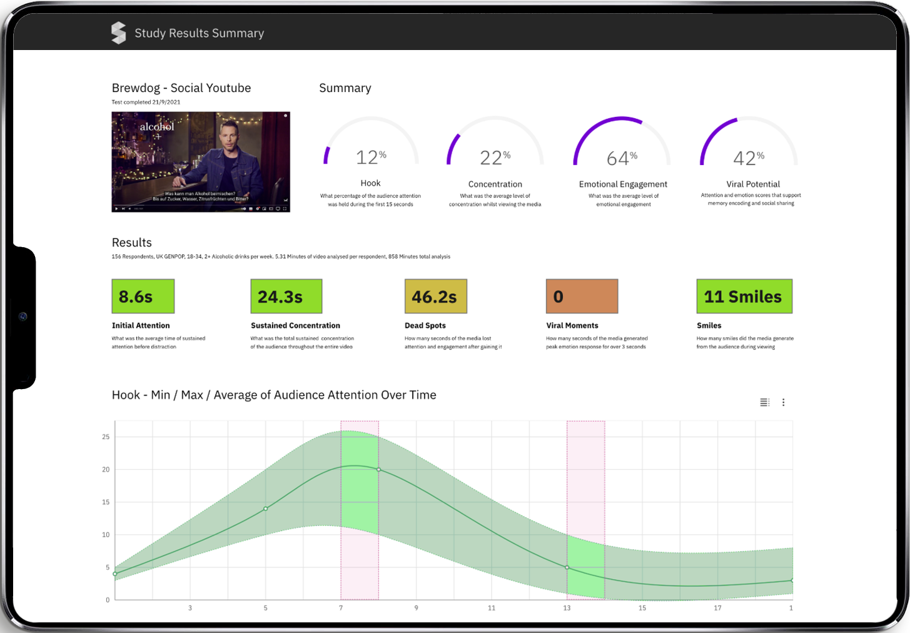Image resolution: width=910 pixels, height=633 pixels.
Task: Select the Viral Potential label
Action: [x=753, y=184]
